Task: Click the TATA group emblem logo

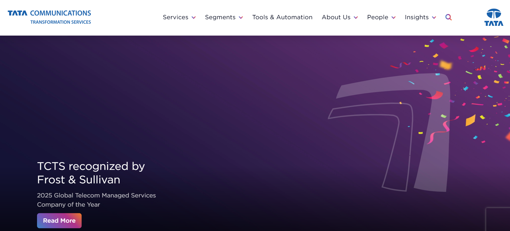Action: click(494, 18)
